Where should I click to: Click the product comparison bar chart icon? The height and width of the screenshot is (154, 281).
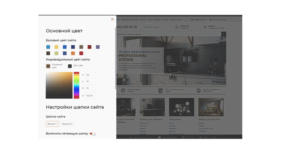[x=159, y=137]
